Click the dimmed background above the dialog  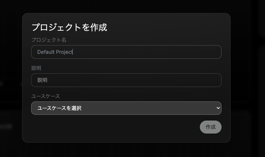pyautogui.click(x=126, y=6)
